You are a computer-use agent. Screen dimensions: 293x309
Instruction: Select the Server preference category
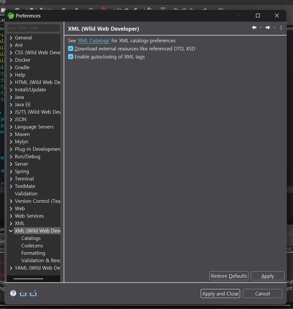22,164
